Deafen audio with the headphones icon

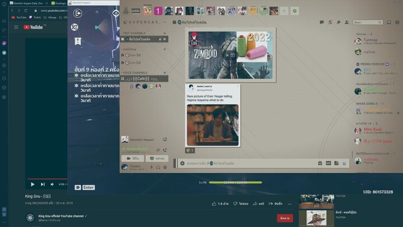158,167
